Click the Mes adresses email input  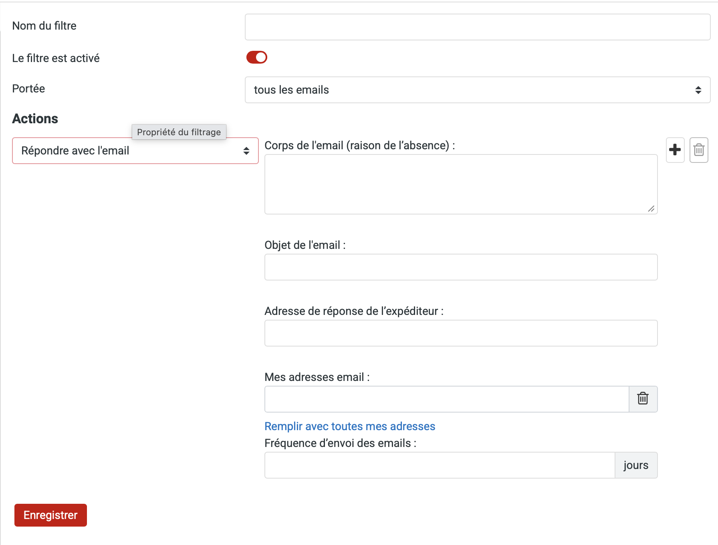[446, 399]
